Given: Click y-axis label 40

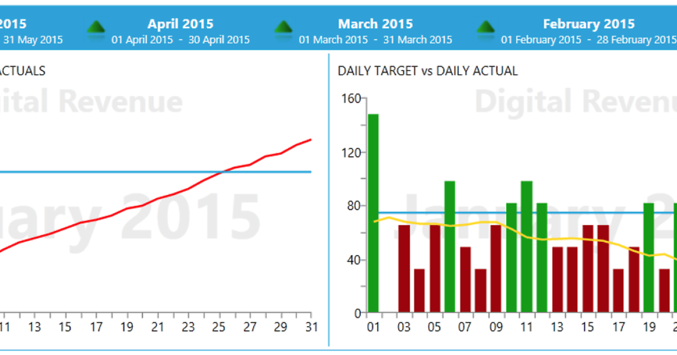Looking at the screenshot, I should 354,260.
